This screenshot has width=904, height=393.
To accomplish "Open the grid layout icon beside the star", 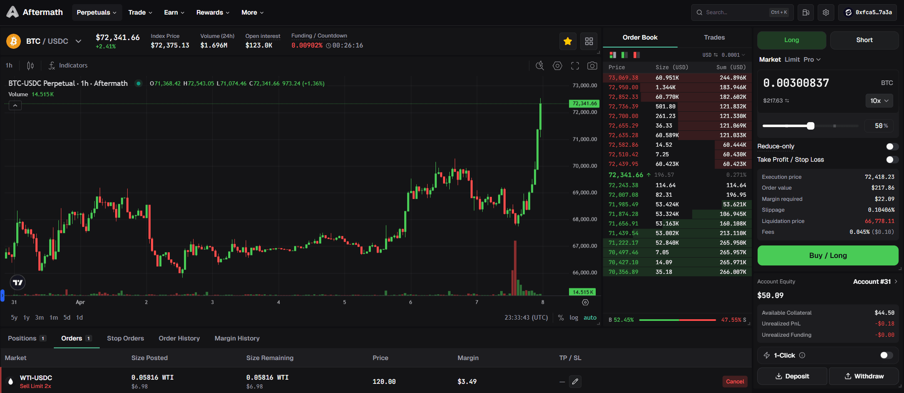I will pyautogui.click(x=589, y=41).
